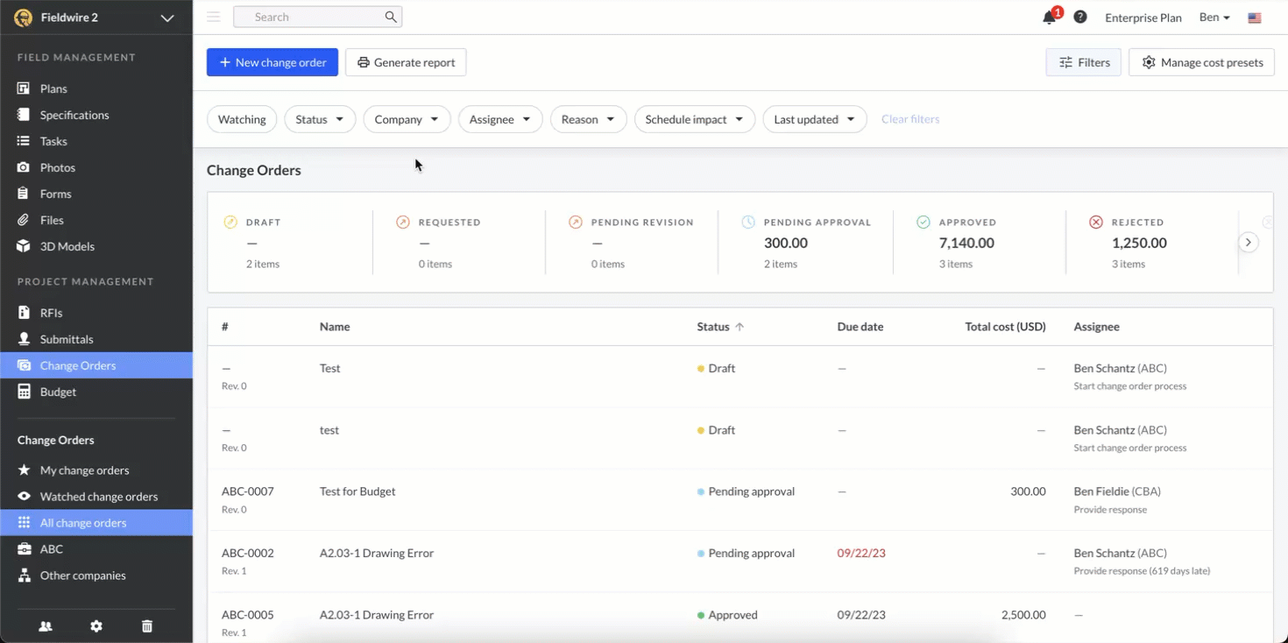
Task: Click Clear filters link
Action: tap(910, 119)
